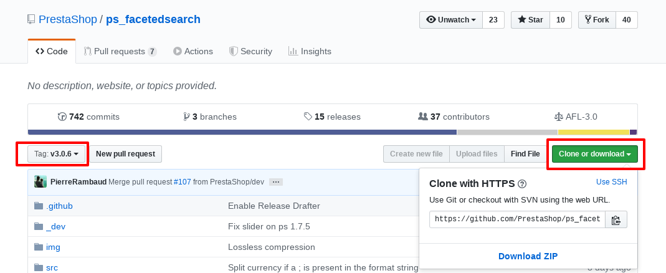Open 'Split currency' commit message

coord(323,267)
